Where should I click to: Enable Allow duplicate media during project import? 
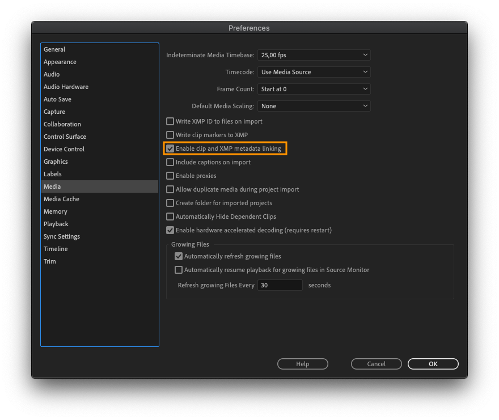pyautogui.click(x=170, y=189)
